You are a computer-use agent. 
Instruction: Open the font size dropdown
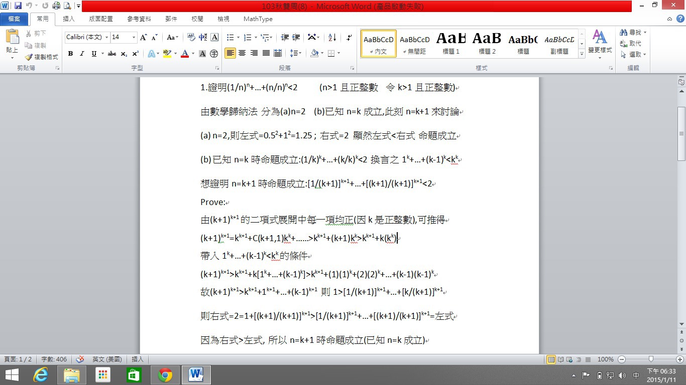tap(134, 38)
